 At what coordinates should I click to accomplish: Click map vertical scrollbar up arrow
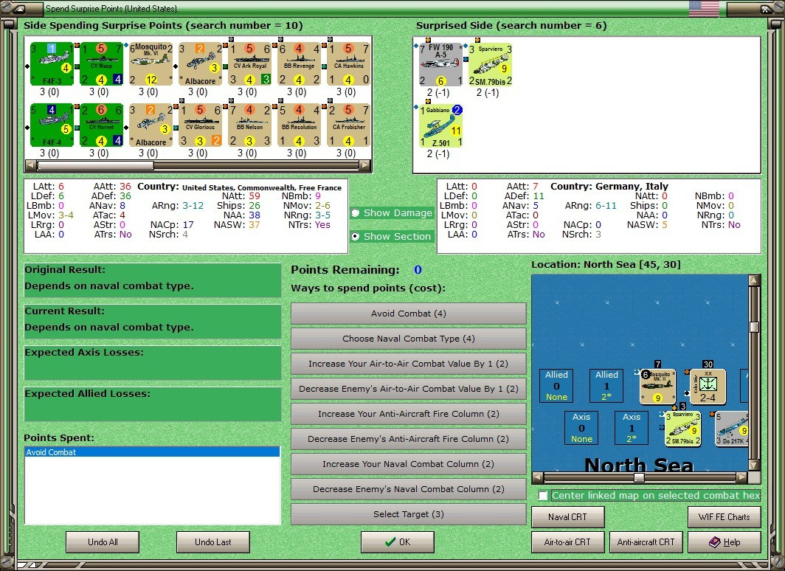[755, 280]
